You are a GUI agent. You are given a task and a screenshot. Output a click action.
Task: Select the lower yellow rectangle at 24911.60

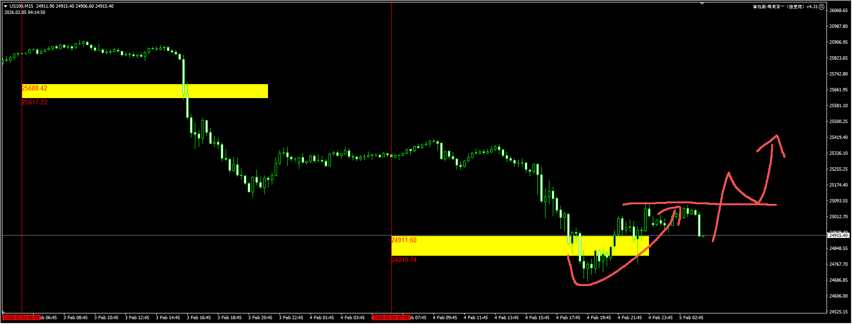[481, 246]
